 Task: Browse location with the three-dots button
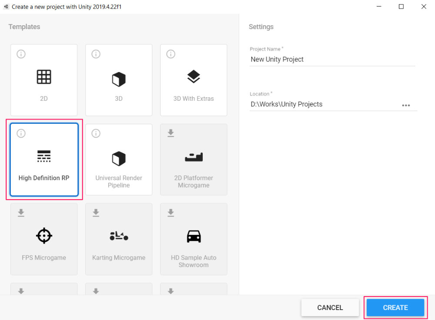pyautogui.click(x=406, y=105)
